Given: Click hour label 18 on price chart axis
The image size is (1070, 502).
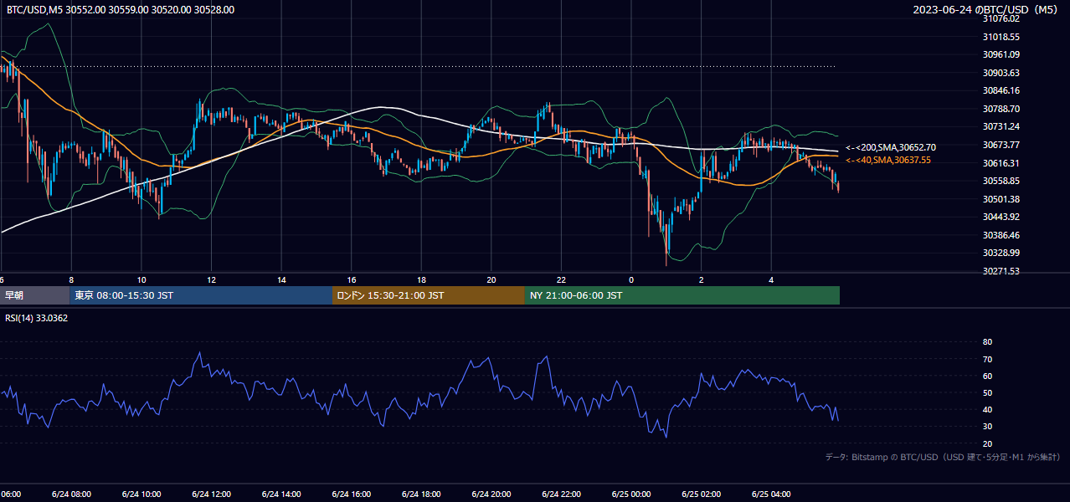Looking at the screenshot, I should pyautogui.click(x=422, y=280).
